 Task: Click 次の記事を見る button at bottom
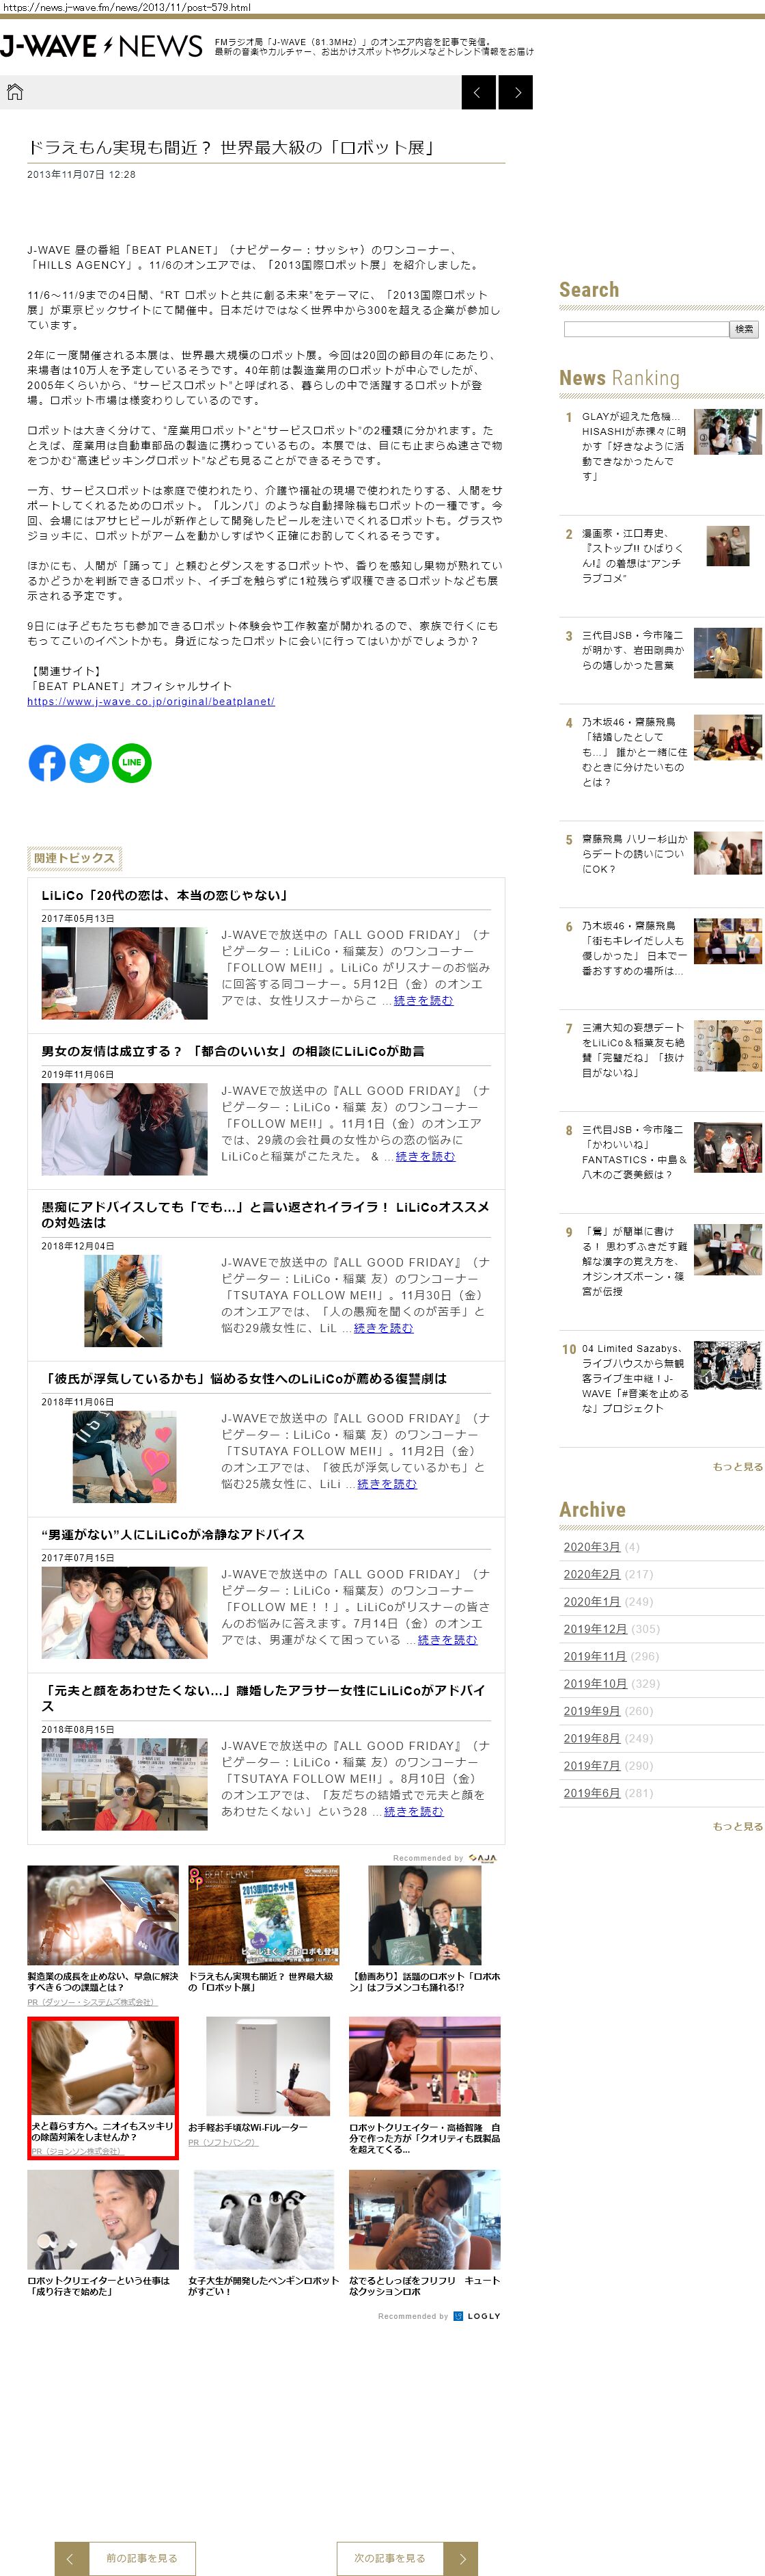pos(406,2558)
